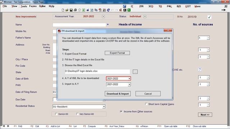Click the F9 e-Return shortcut in the status bar

tap(142, 126)
